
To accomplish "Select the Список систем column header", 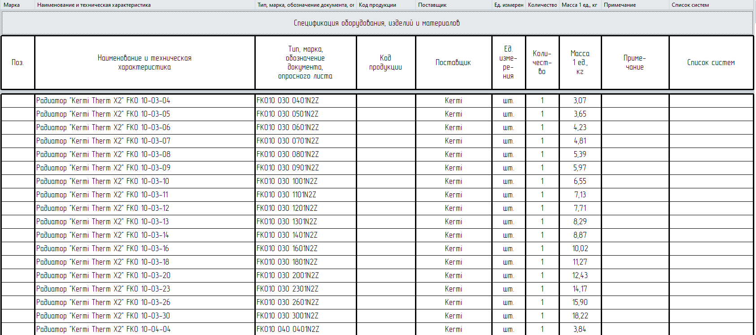I will [711, 5].
